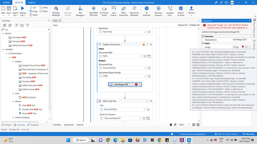Collapse the Digitize Document activity
The width and height of the screenshot is (257, 144).
[x=151, y=45]
